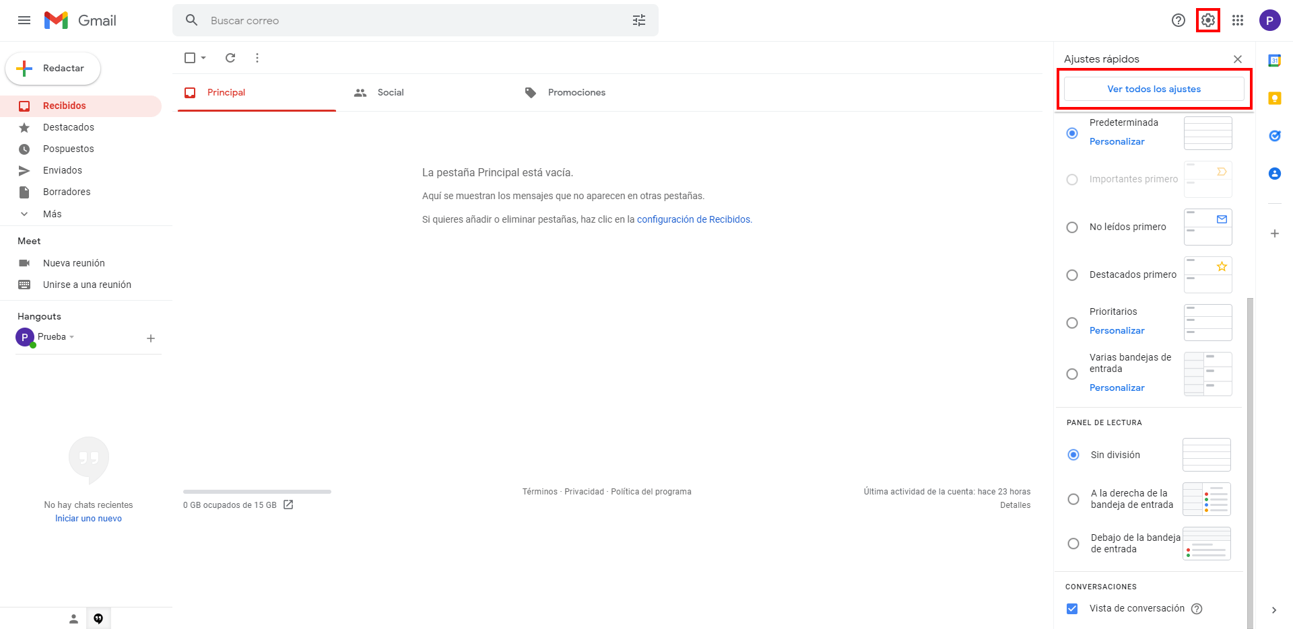This screenshot has height=629, width=1293.
Task: Select Destacados primero option
Action: click(1072, 275)
